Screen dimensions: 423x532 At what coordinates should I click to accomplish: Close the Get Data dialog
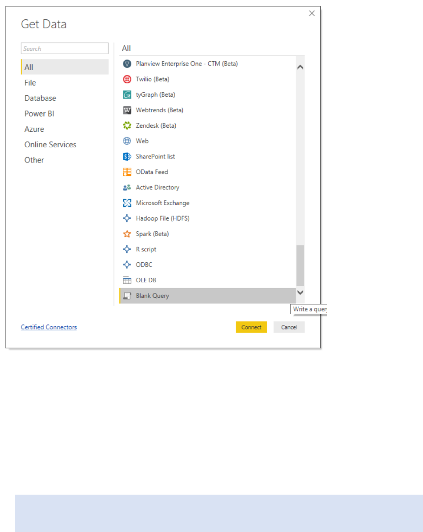312,13
